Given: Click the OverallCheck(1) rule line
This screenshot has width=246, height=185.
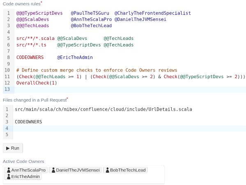Looking at the screenshot, I should click(x=37, y=83).
